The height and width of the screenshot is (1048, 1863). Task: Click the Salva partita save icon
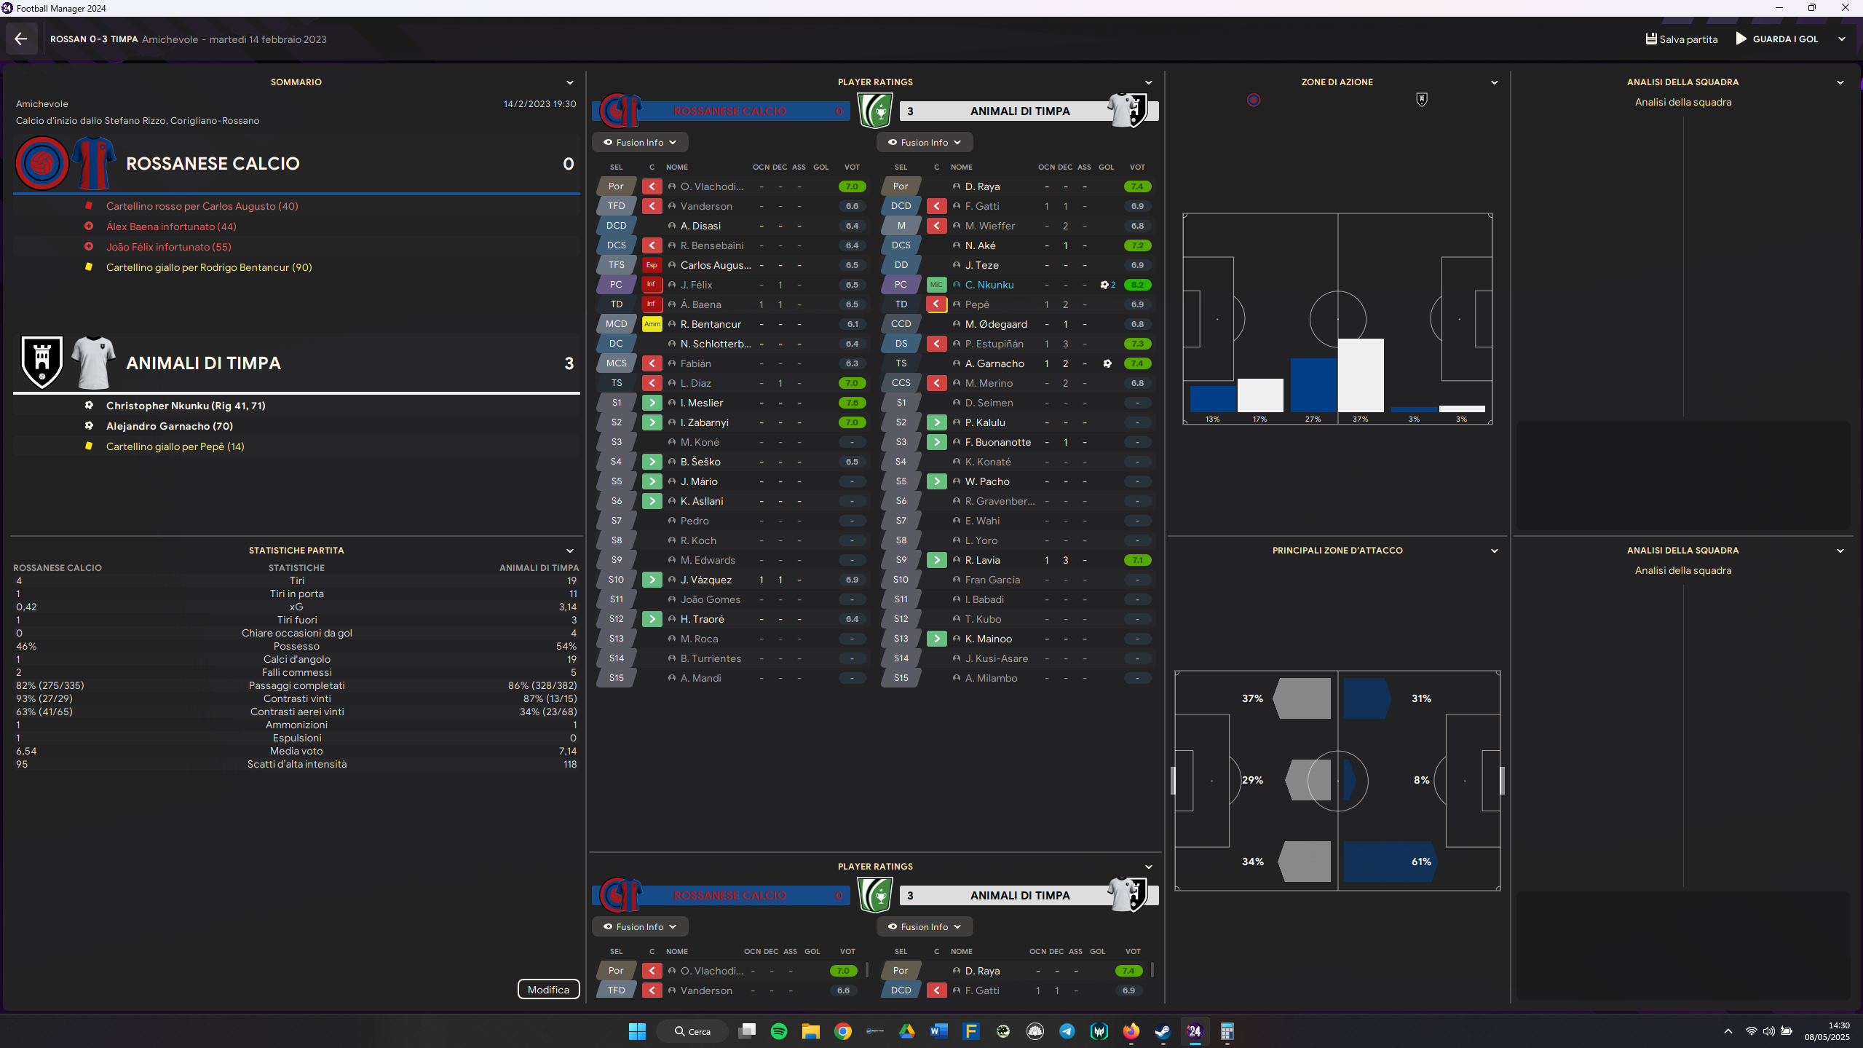click(1651, 39)
